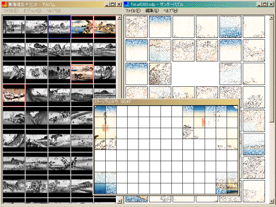The image size is (276, 207).
Task: Click the album window's red title-bar icon
Action: coord(5,4)
